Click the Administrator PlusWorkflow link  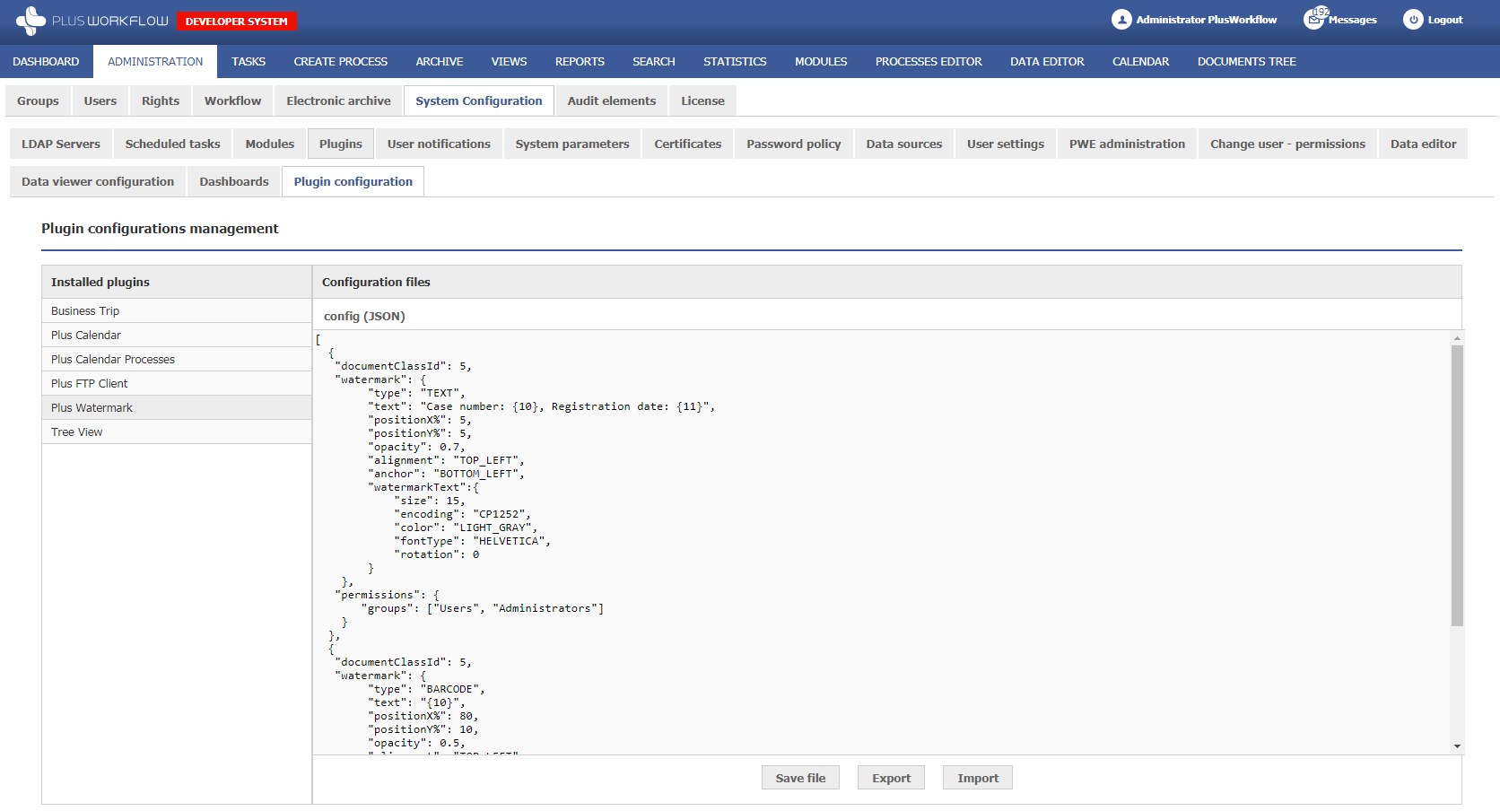pos(1206,20)
